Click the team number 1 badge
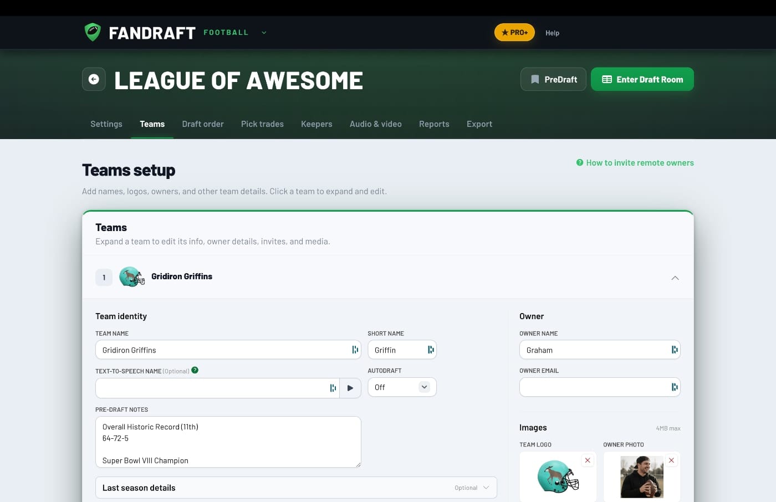 click(104, 277)
